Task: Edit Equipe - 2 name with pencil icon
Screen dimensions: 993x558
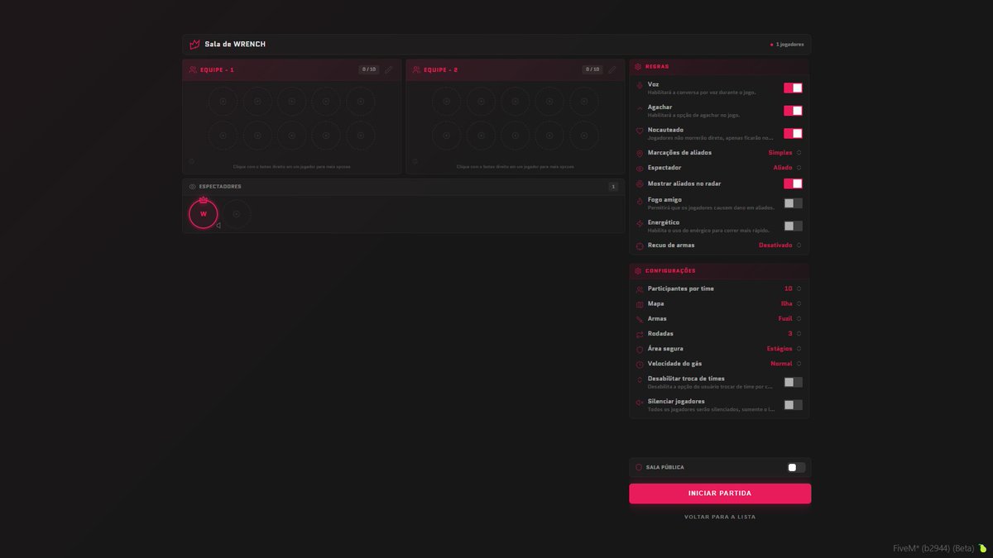Action: click(x=612, y=70)
